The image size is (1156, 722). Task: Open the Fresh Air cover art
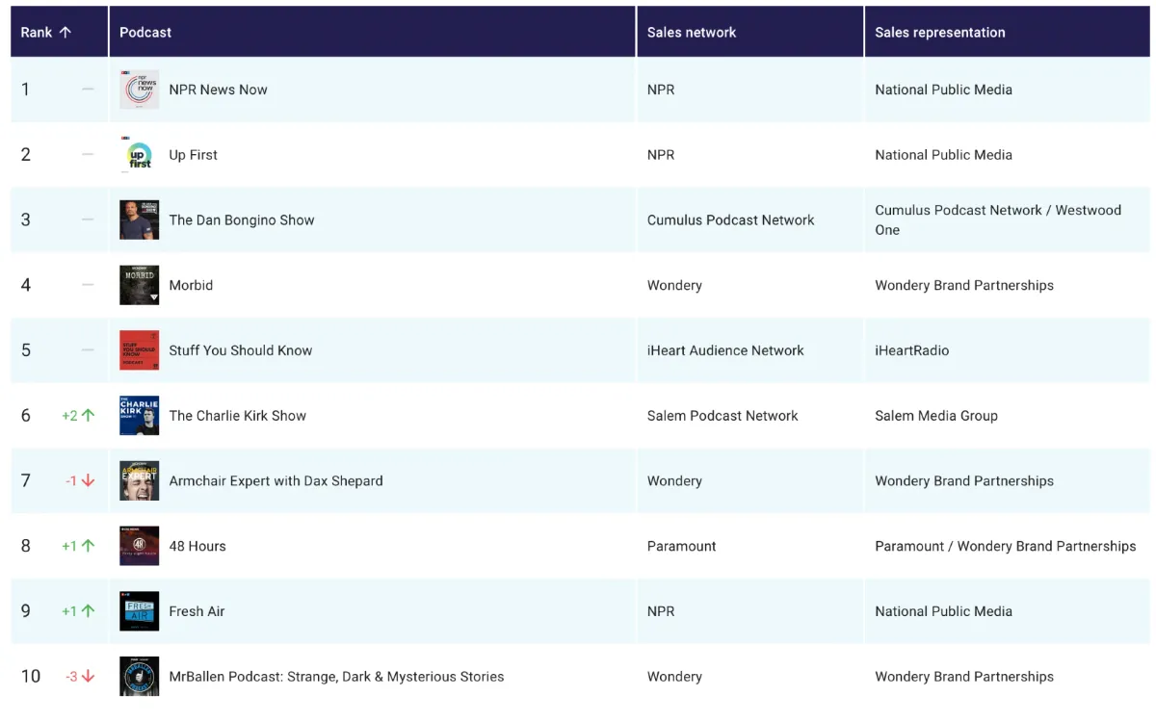point(139,610)
